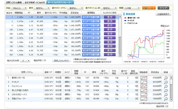Click the PF header in combinations table
This screenshot has height=109, width=178.
[29, 13]
